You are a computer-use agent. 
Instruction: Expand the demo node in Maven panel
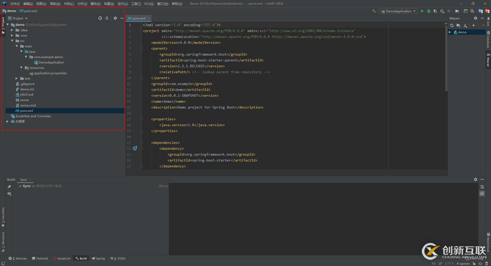[450, 32]
